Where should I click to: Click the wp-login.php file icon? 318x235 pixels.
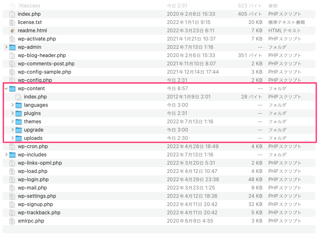[12, 180]
